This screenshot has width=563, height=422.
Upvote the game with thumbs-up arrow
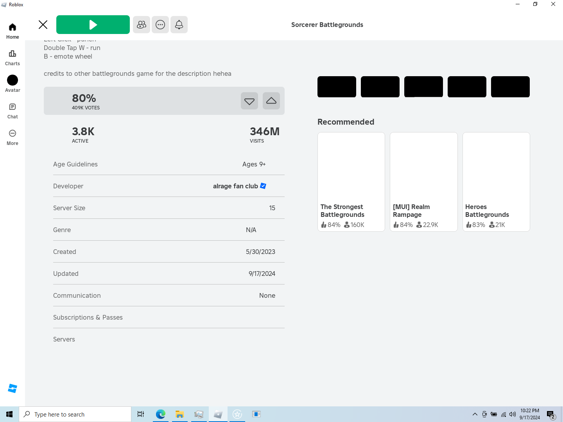[271, 101]
